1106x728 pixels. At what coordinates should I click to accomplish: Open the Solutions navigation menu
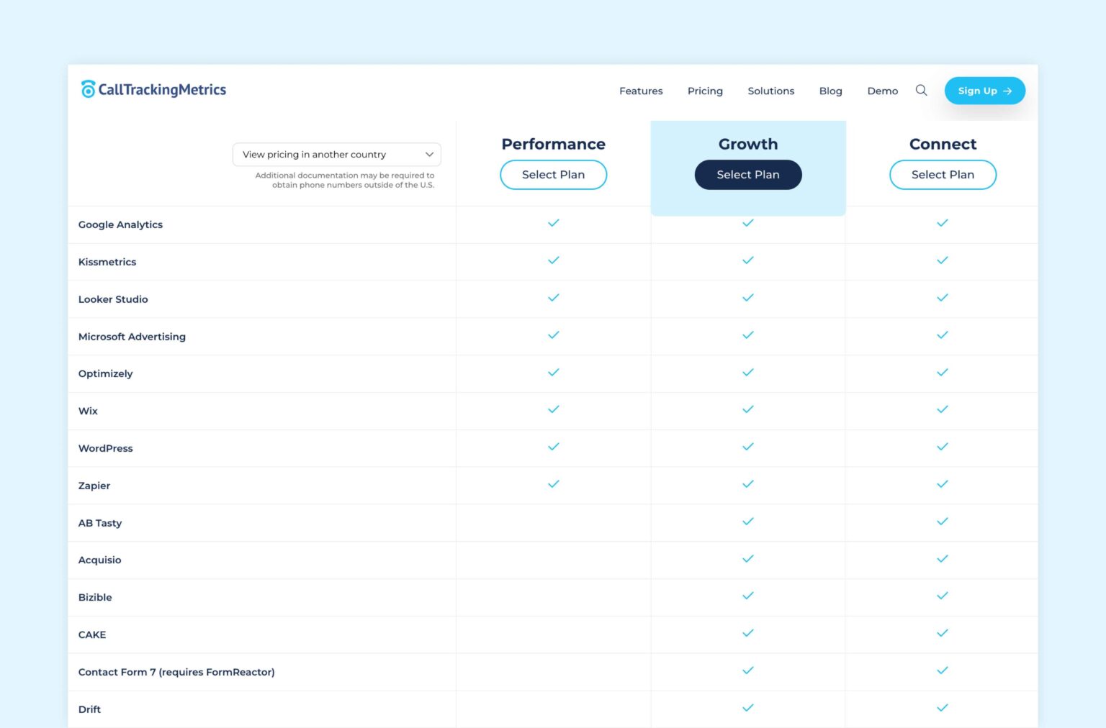point(770,91)
